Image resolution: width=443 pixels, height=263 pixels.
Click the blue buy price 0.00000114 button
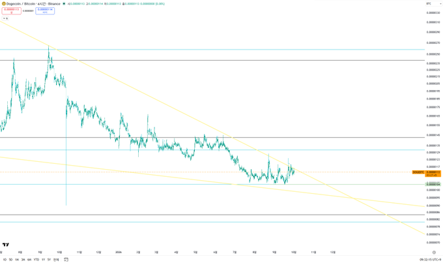45,10
